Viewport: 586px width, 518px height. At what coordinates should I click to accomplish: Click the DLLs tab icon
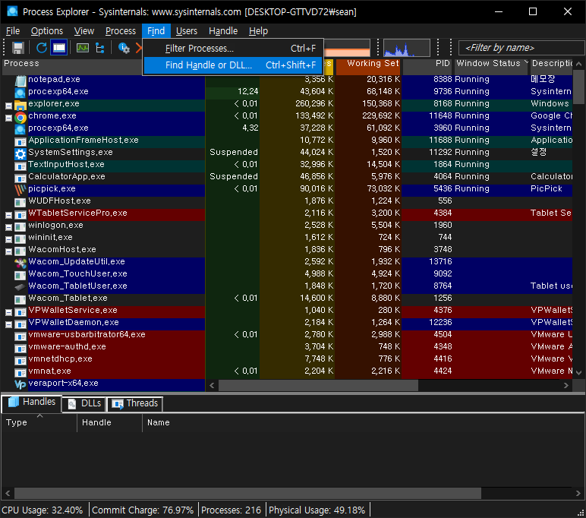pos(72,403)
